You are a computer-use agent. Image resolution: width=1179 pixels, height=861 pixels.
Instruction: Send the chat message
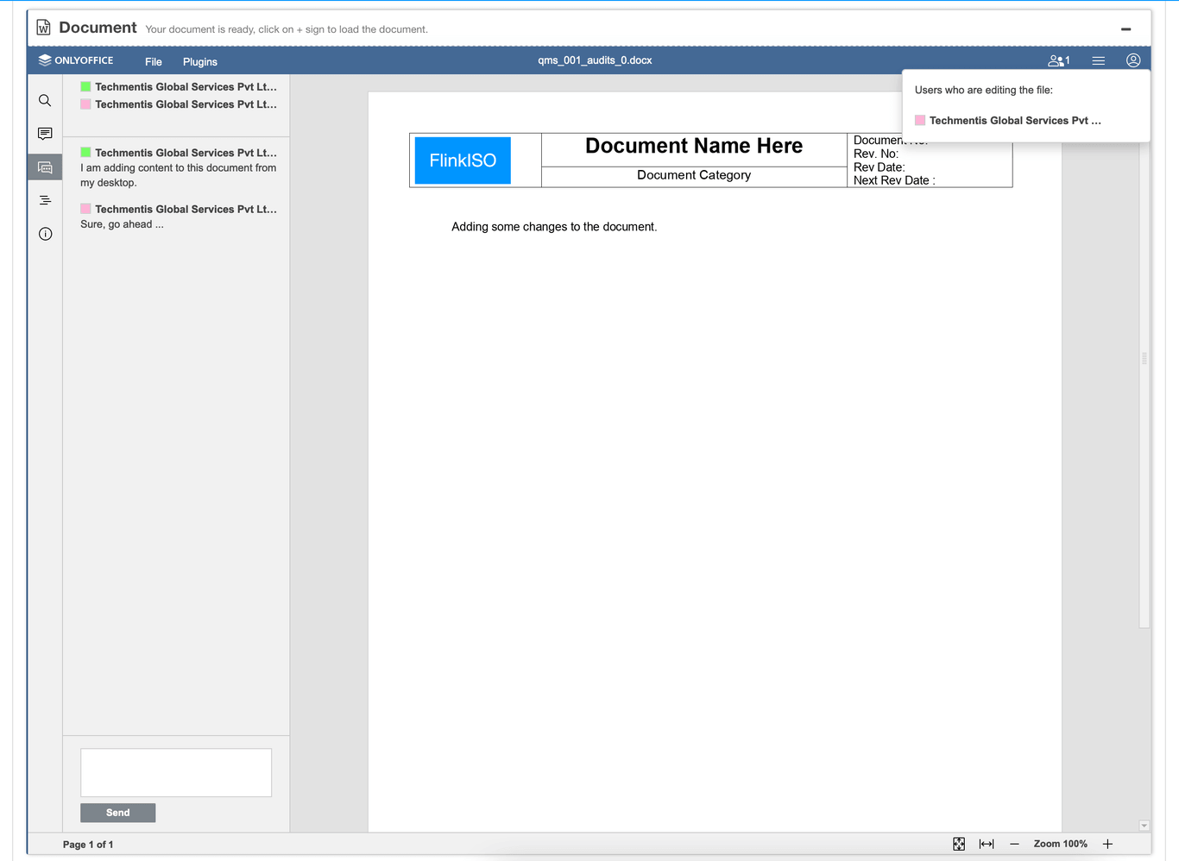[118, 813]
